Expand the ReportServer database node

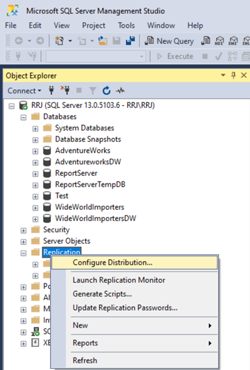pos(35,174)
